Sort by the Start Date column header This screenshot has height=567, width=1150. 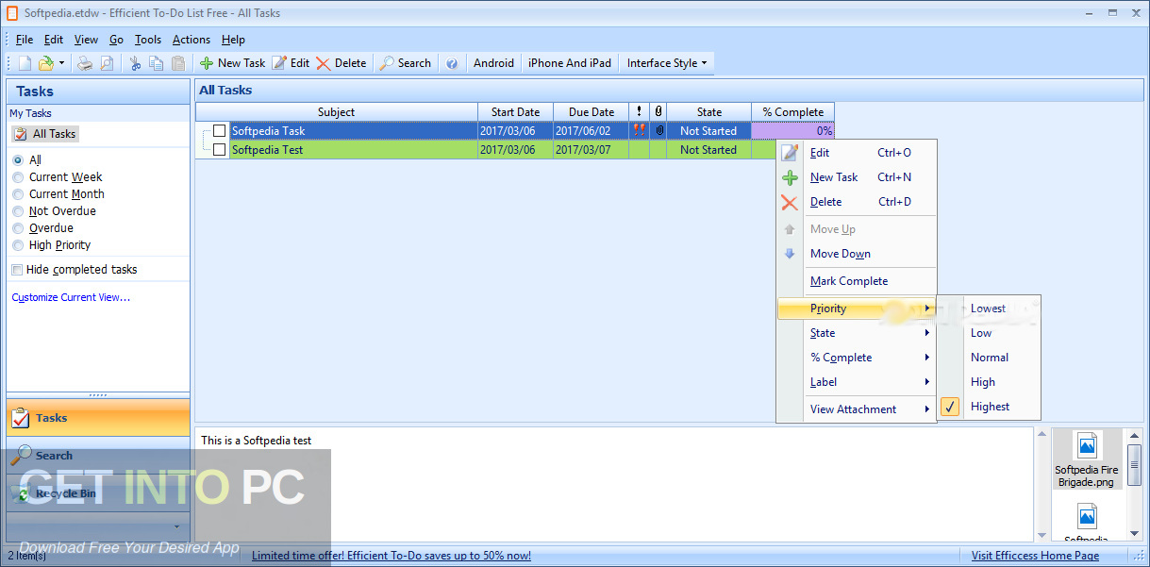(515, 112)
